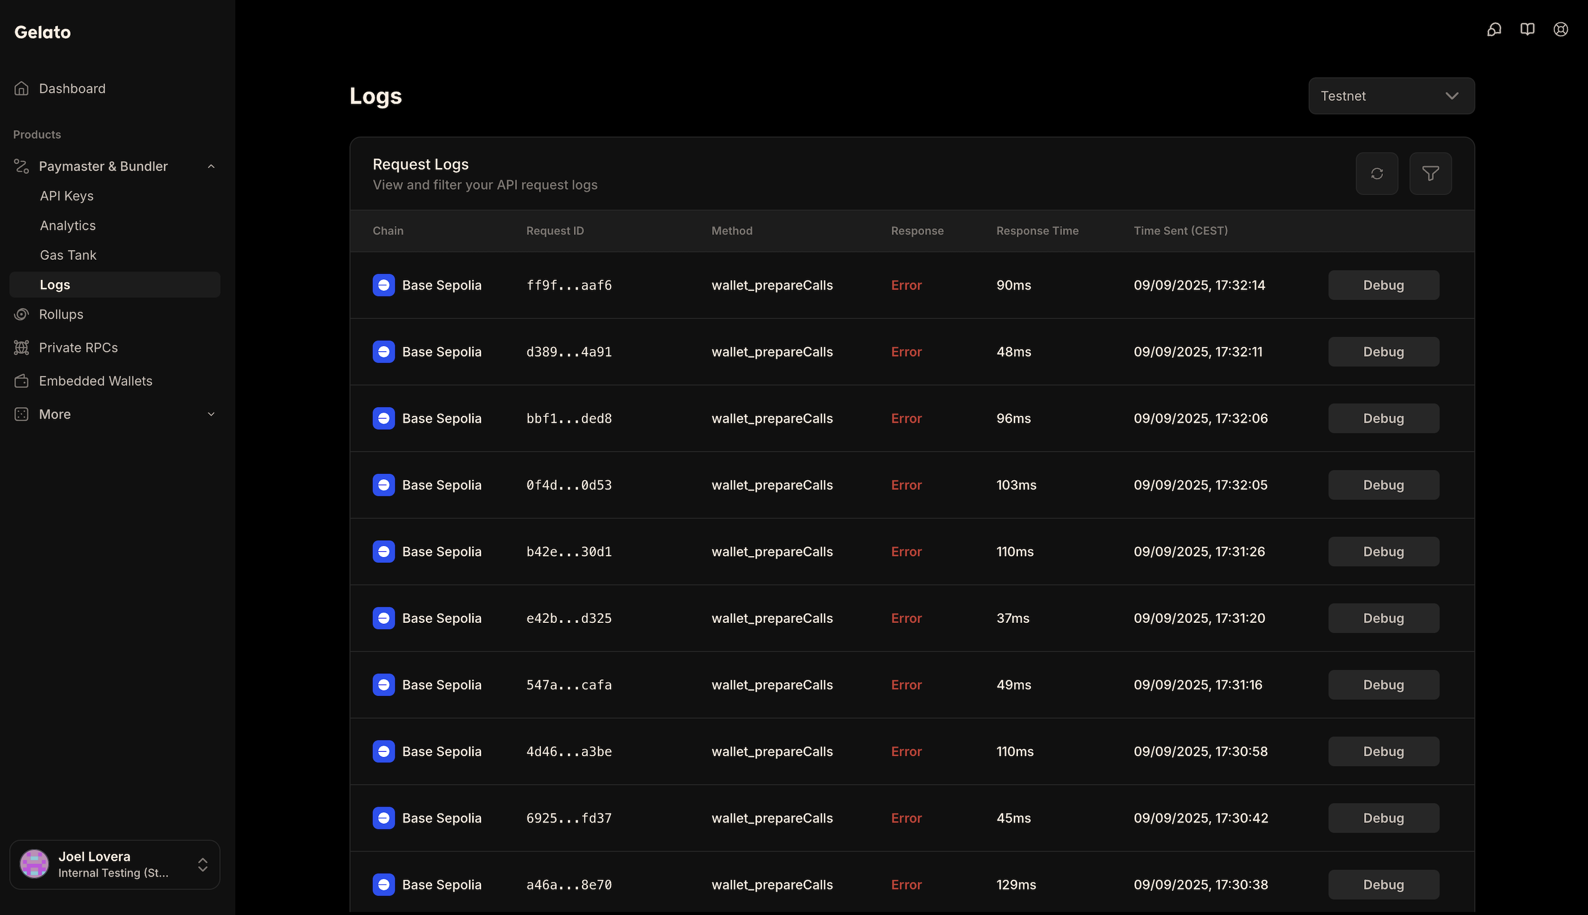The width and height of the screenshot is (1588, 915).
Task: Click the chain icon in row bbf1...ded8
Action: pyautogui.click(x=383, y=418)
